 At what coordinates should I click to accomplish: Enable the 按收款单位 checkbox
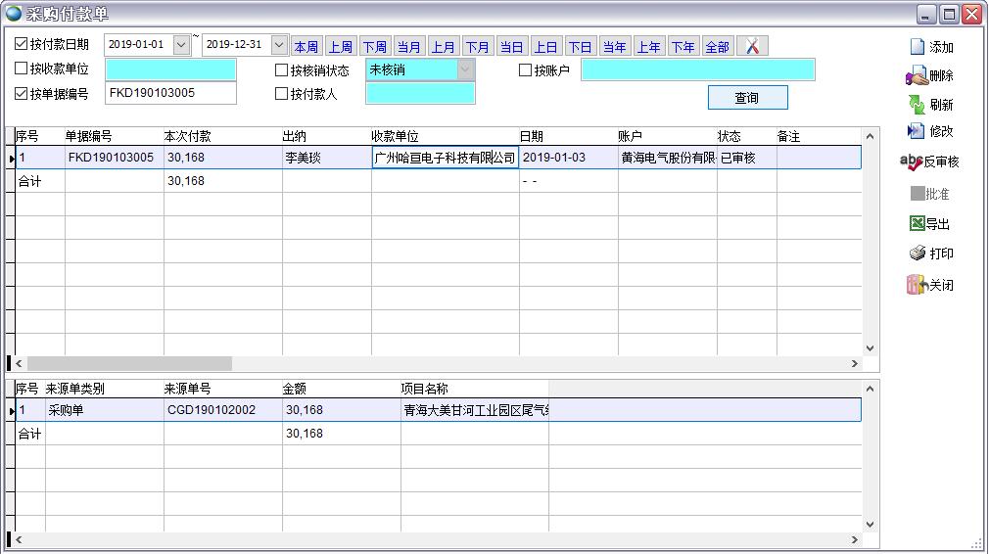point(22,69)
